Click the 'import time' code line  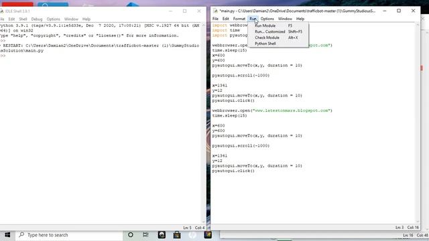[226, 30]
